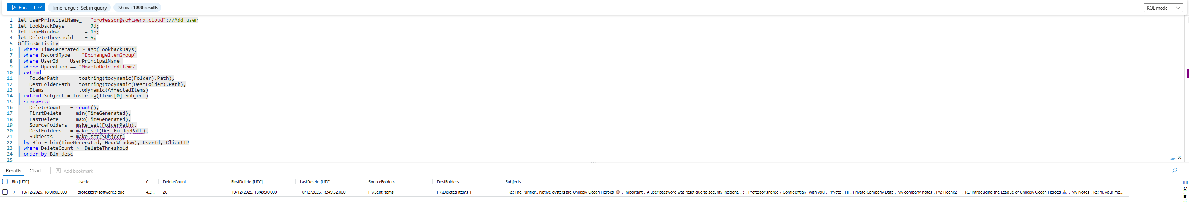Run the KQL query
The height and width of the screenshot is (221, 1193).
[19, 7]
